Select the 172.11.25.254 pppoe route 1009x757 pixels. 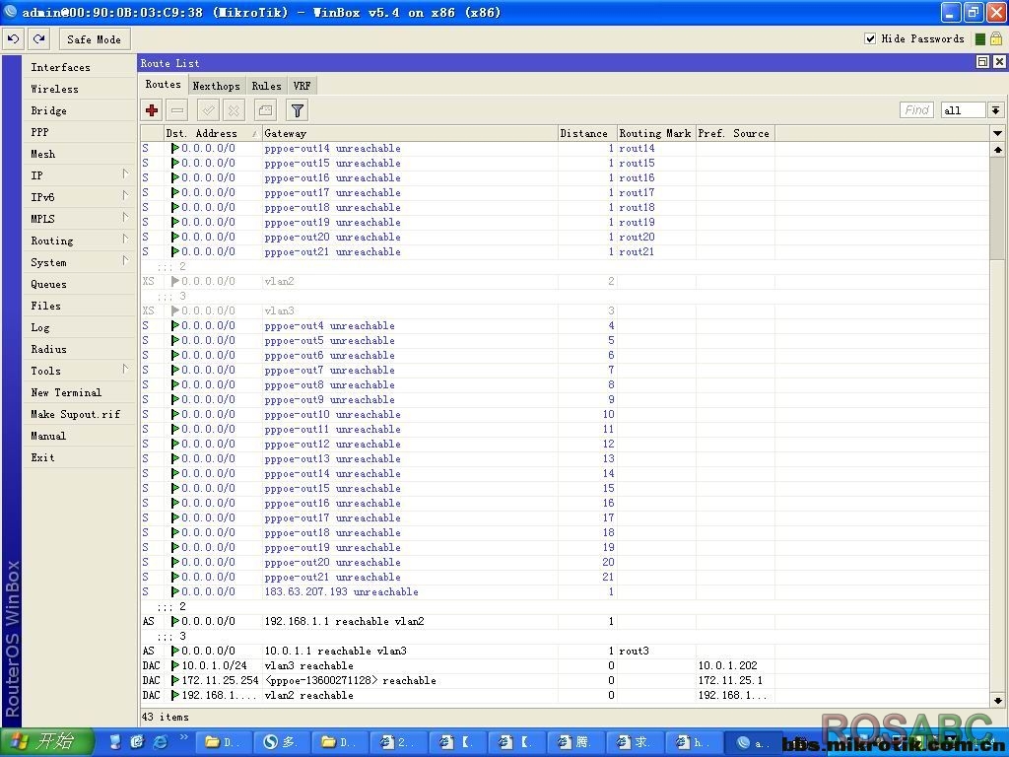tap(565, 680)
